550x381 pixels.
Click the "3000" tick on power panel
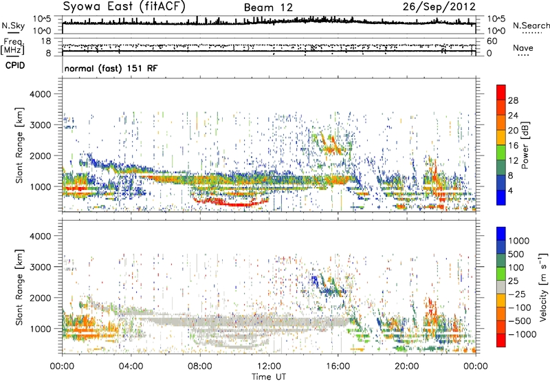41,125
